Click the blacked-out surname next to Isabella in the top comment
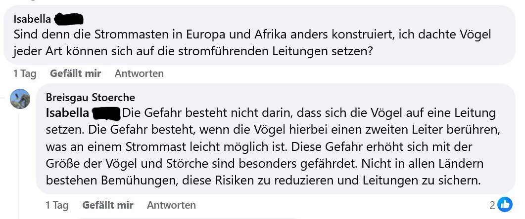 pos(68,19)
